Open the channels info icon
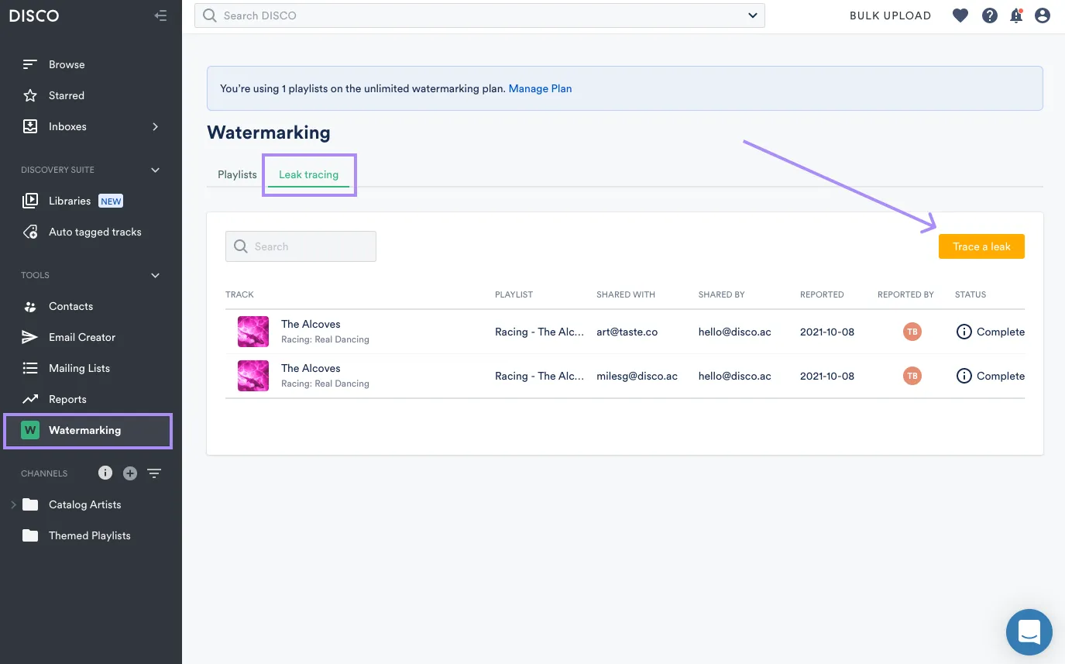Image resolution: width=1065 pixels, height=664 pixels. click(105, 473)
